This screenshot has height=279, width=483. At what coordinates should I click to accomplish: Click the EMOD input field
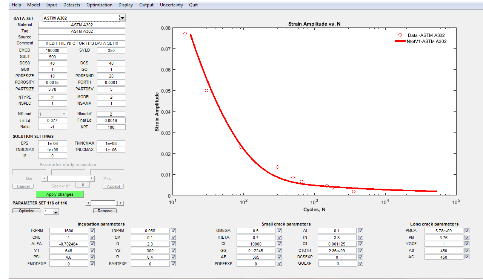(x=52, y=50)
